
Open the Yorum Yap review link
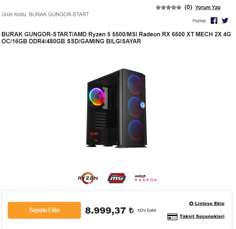[x=208, y=7]
